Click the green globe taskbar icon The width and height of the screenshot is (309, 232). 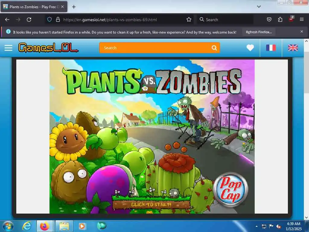(102, 226)
